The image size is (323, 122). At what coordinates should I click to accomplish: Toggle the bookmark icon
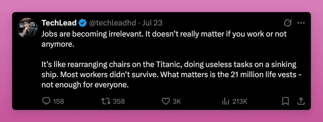[285, 101]
